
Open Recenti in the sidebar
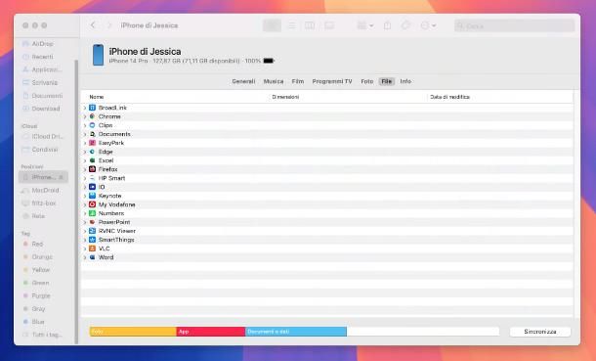[x=43, y=57]
